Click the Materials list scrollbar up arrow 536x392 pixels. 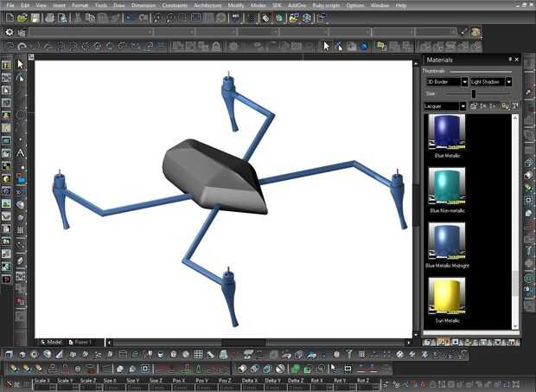[x=515, y=118]
